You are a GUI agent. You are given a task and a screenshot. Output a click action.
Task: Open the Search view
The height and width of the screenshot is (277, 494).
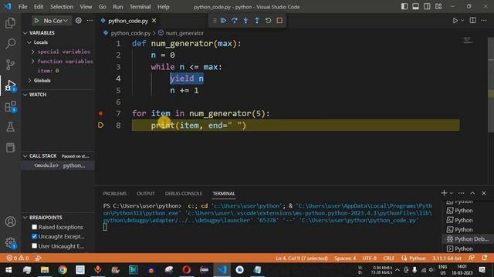coord(10,43)
